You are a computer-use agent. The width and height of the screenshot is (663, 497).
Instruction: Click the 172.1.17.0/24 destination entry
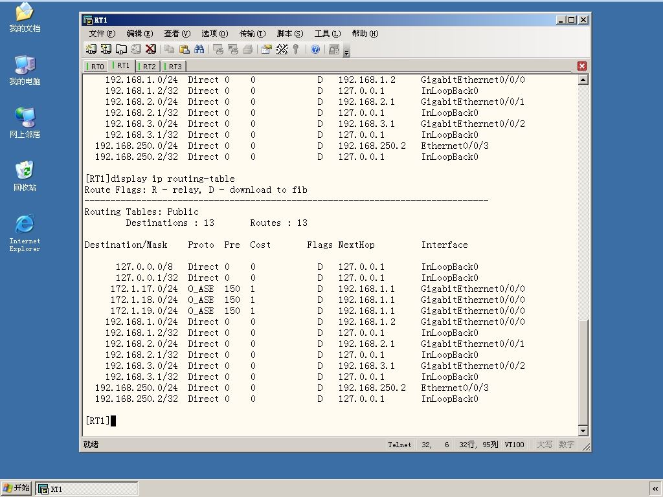pyautogui.click(x=144, y=289)
